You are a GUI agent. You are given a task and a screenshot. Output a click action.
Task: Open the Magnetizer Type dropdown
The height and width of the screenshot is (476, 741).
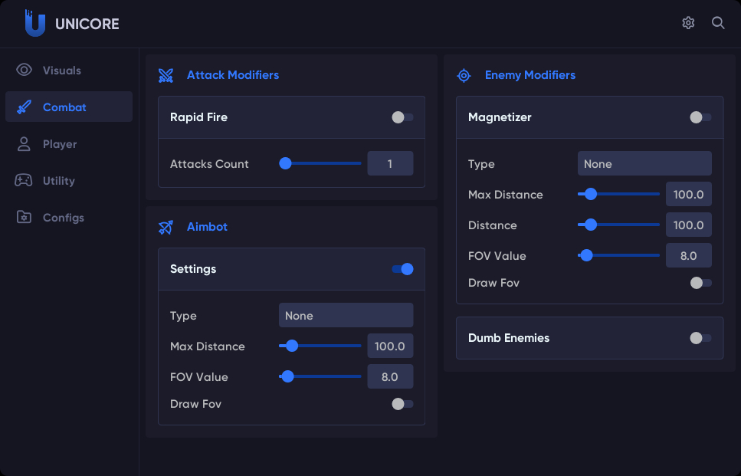tap(644, 163)
